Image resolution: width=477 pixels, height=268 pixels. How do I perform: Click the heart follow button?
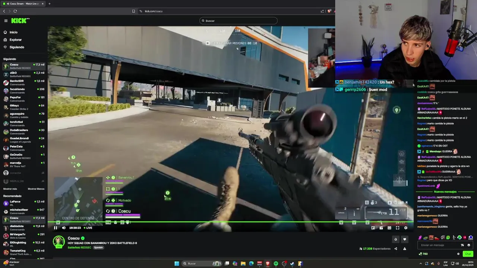coord(405,239)
